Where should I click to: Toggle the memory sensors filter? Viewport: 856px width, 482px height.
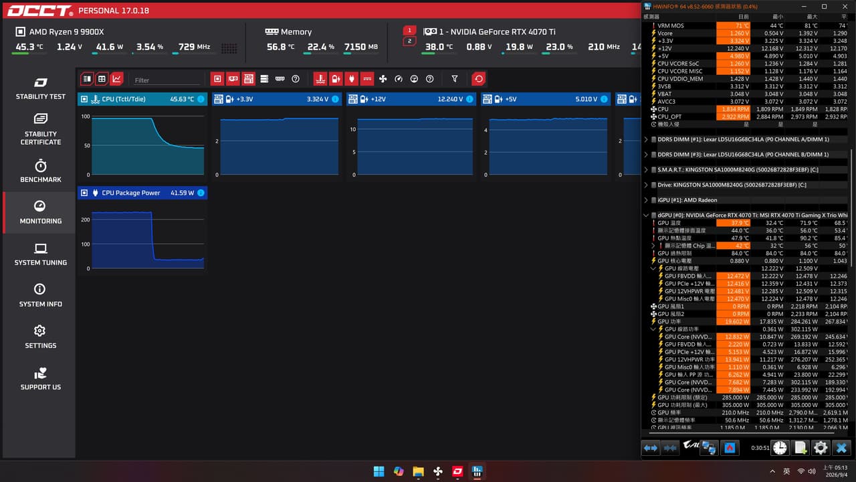[x=280, y=79]
